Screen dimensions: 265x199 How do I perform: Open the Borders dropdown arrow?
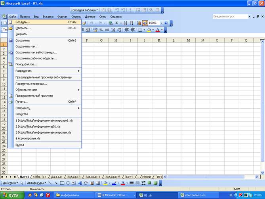click(x=144, y=30)
